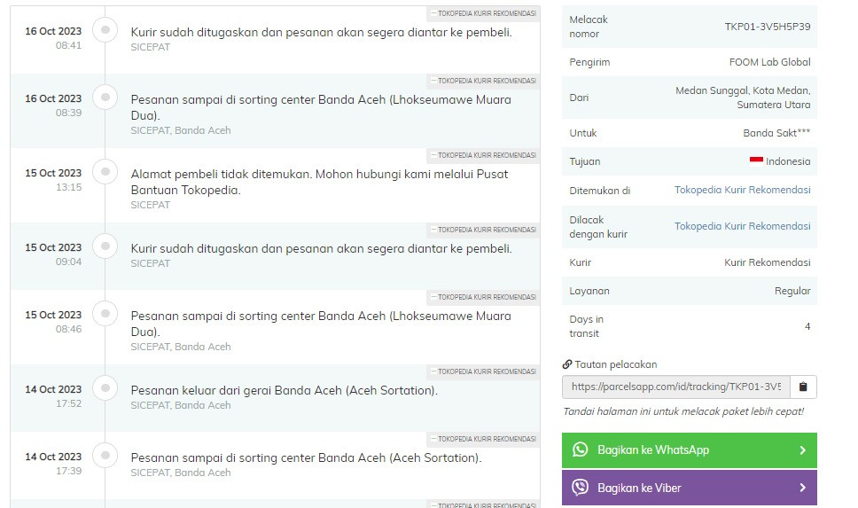Click 16 Oct 08:39 sorting center Lhokseumawe message
858x508 pixels.
pyautogui.click(x=321, y=107)
